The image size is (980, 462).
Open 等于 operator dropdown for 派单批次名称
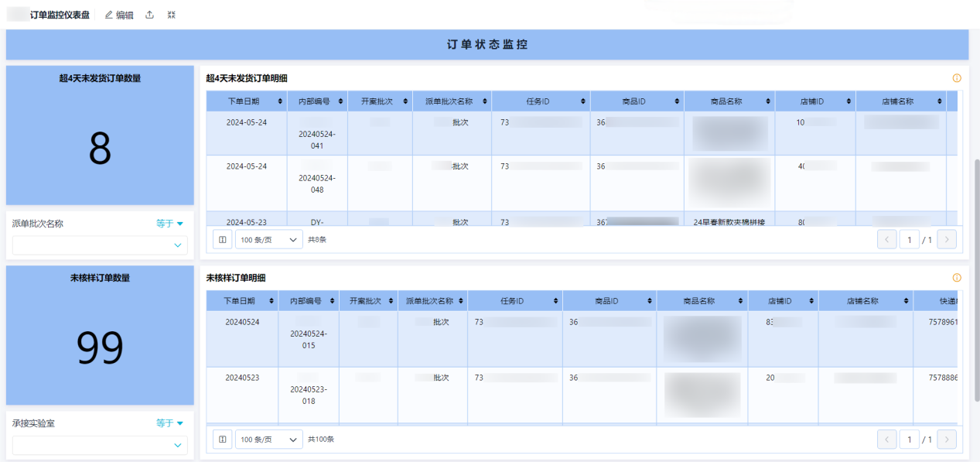(x=170, y=224)
